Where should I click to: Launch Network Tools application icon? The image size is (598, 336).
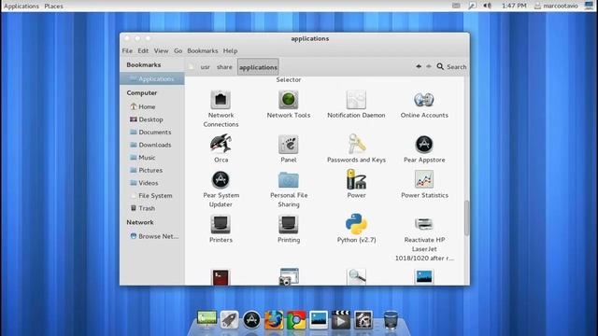pos(289,100)
